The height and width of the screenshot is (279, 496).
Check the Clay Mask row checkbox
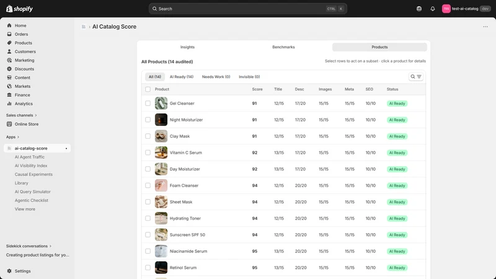point(148,136)
